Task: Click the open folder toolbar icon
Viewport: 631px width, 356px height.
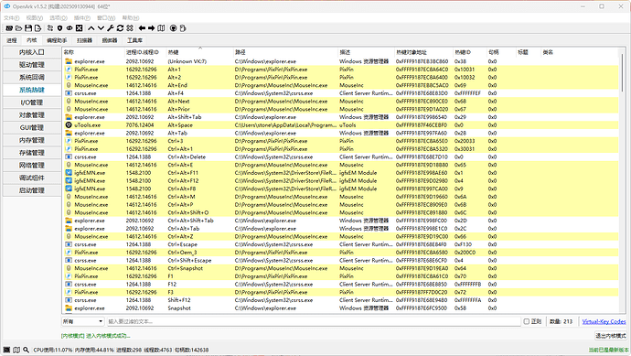Action: tap(18, 28)
